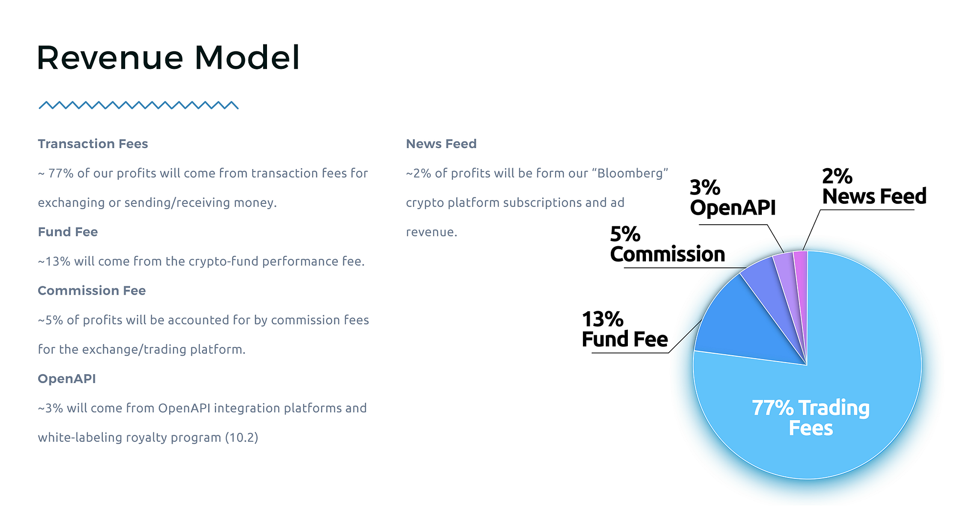Viewport: 978px width, 516px height.
Task: Click the 13% Fund Fee chart label
Action: [624, 329]
